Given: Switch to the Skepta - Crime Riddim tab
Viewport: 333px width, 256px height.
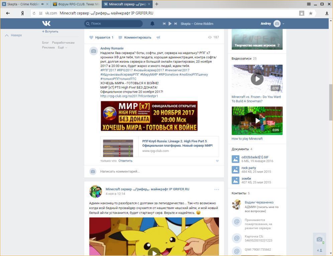Looking at the screenshot, I should pos(23,4).
